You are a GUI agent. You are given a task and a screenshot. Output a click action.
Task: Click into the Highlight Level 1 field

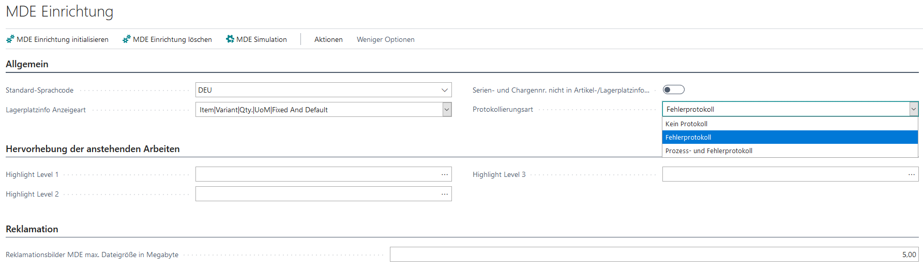click(316, 174)
